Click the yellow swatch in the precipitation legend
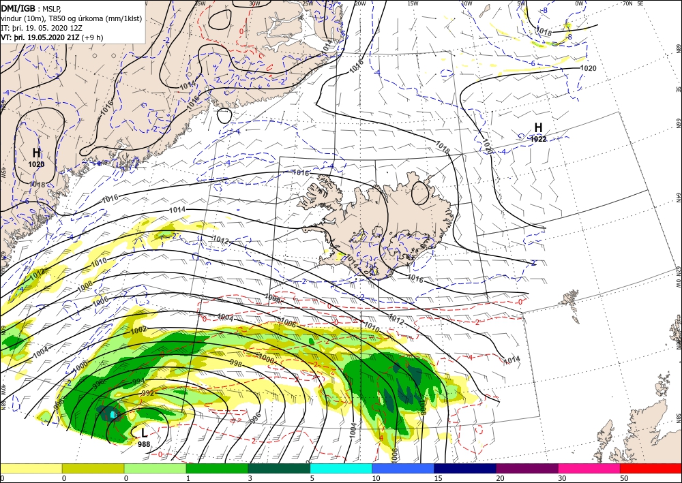 point(31,468)
